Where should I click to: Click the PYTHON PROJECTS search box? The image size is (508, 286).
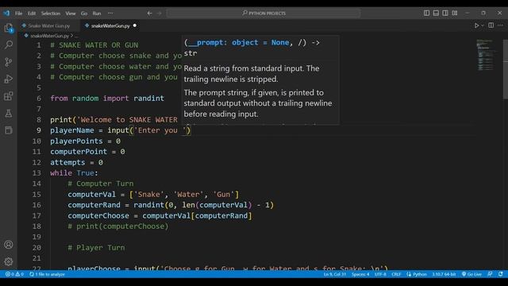(x=264, y=14)
